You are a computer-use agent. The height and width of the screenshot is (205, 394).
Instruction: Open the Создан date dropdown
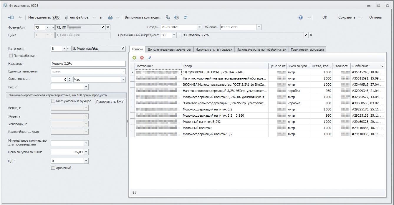coord(199,27)
